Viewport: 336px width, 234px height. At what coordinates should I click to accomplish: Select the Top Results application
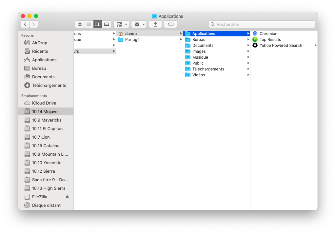(284, 40)
